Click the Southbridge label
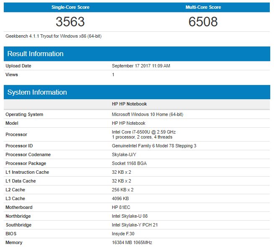This screenshot has height=247, width=274. pos(18,225)
